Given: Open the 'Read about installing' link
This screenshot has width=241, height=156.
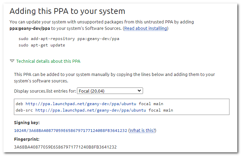Looking at the screenshot, I should coord(145,28).
